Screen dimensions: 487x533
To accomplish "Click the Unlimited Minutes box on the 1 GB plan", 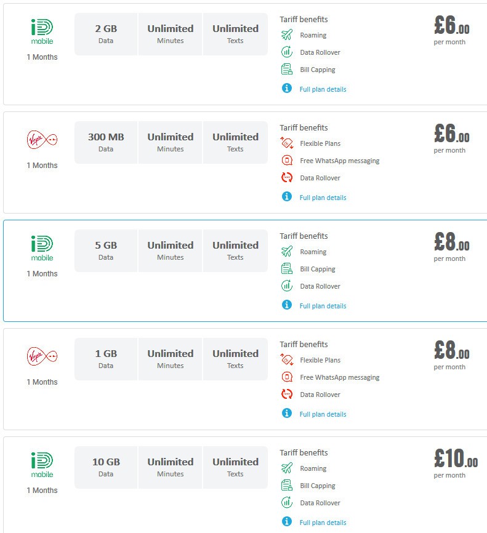I will click(170, 359).
